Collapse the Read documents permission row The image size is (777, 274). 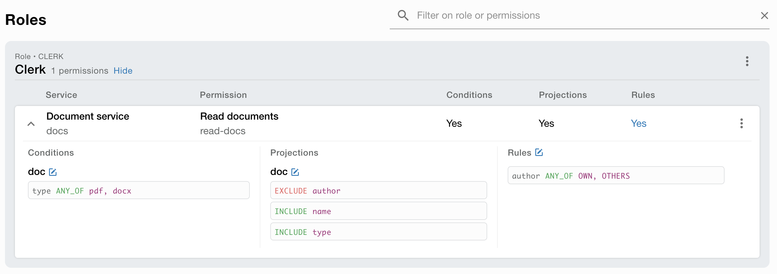coord(31,124)
